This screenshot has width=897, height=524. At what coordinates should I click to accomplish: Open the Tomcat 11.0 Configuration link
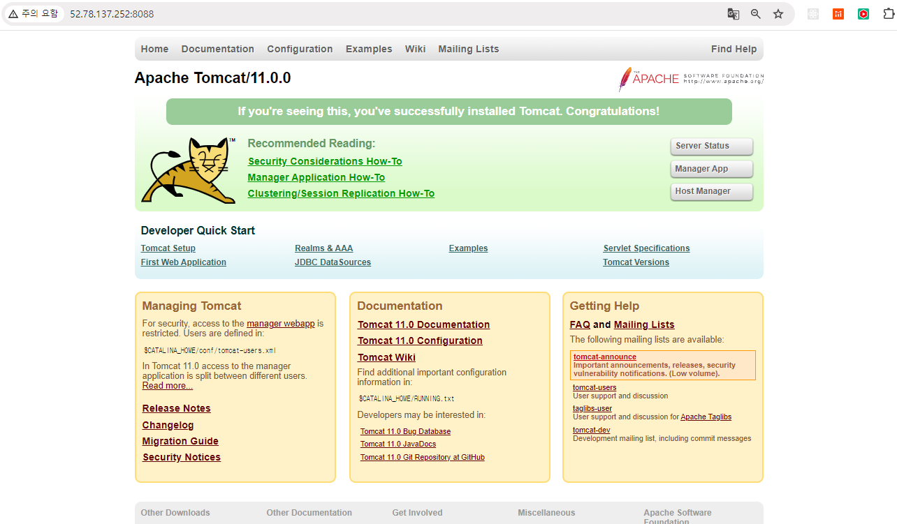420,340
